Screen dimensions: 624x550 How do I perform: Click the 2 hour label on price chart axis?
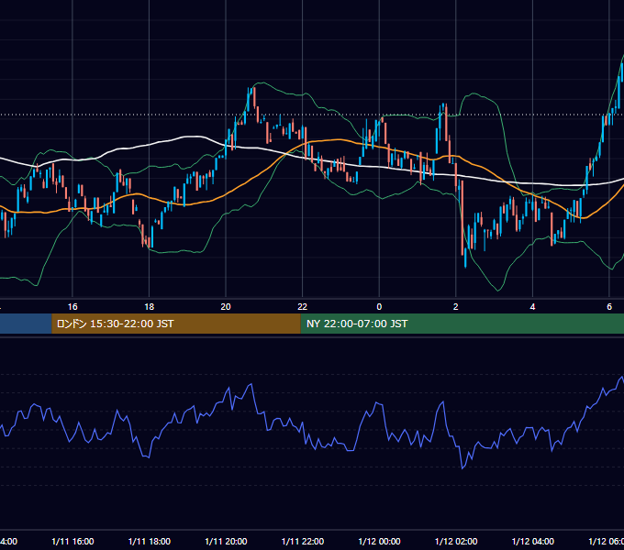tap(456, 307)
